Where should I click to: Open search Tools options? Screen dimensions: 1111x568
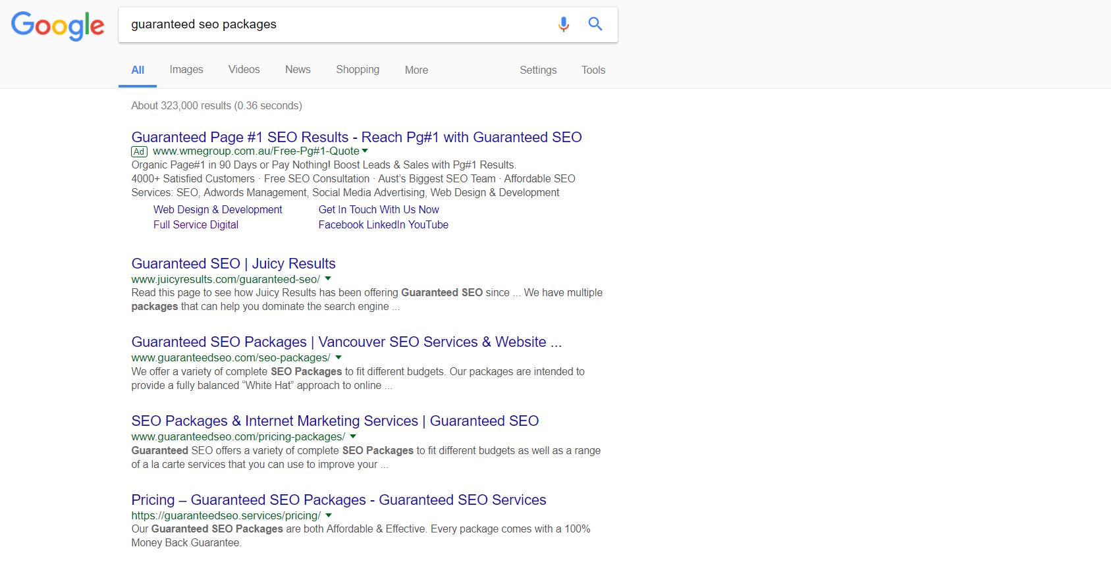[x=593, y=70]
